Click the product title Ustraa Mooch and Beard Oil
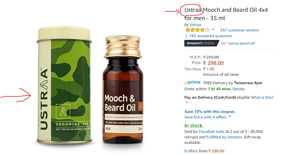281x155 pixels. [x=226, y=14]
